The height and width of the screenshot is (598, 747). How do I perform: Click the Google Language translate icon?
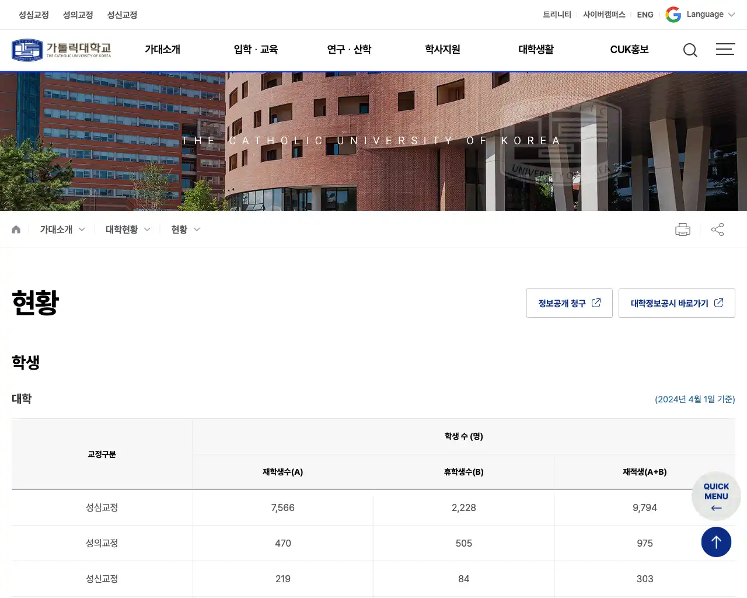(x=673, y=15)
